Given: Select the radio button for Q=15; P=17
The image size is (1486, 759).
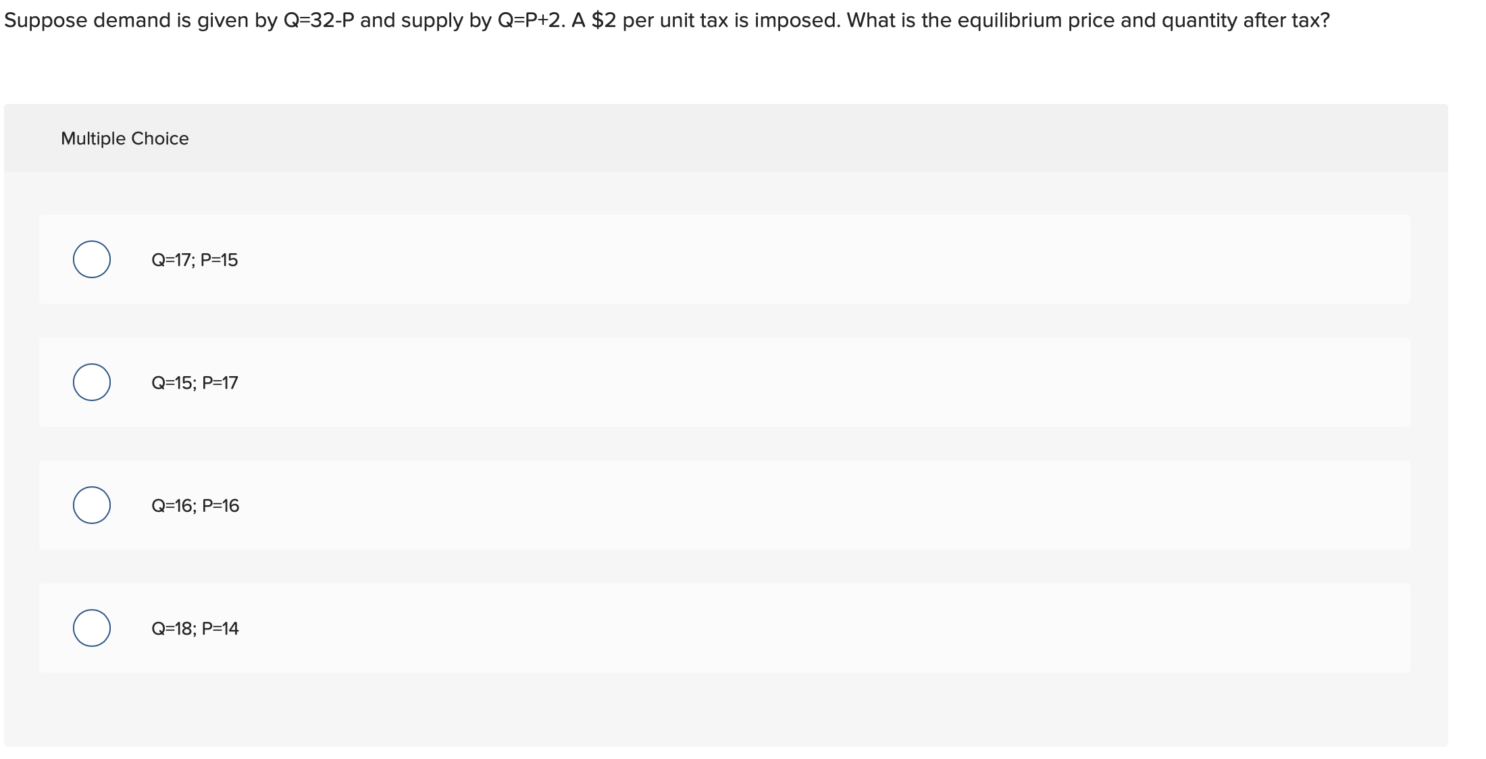Looking at the screenshot, I should click(92, 382).
